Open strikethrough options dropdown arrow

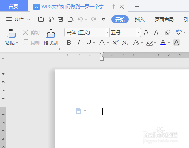point(107,43)
